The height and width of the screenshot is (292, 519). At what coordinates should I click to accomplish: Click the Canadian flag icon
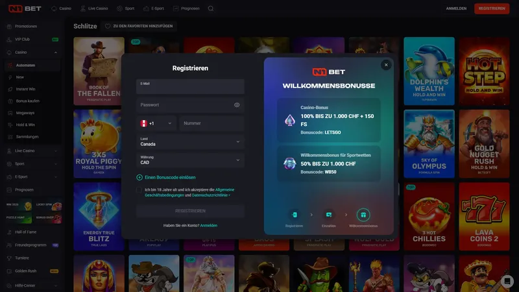click(143, 123)
